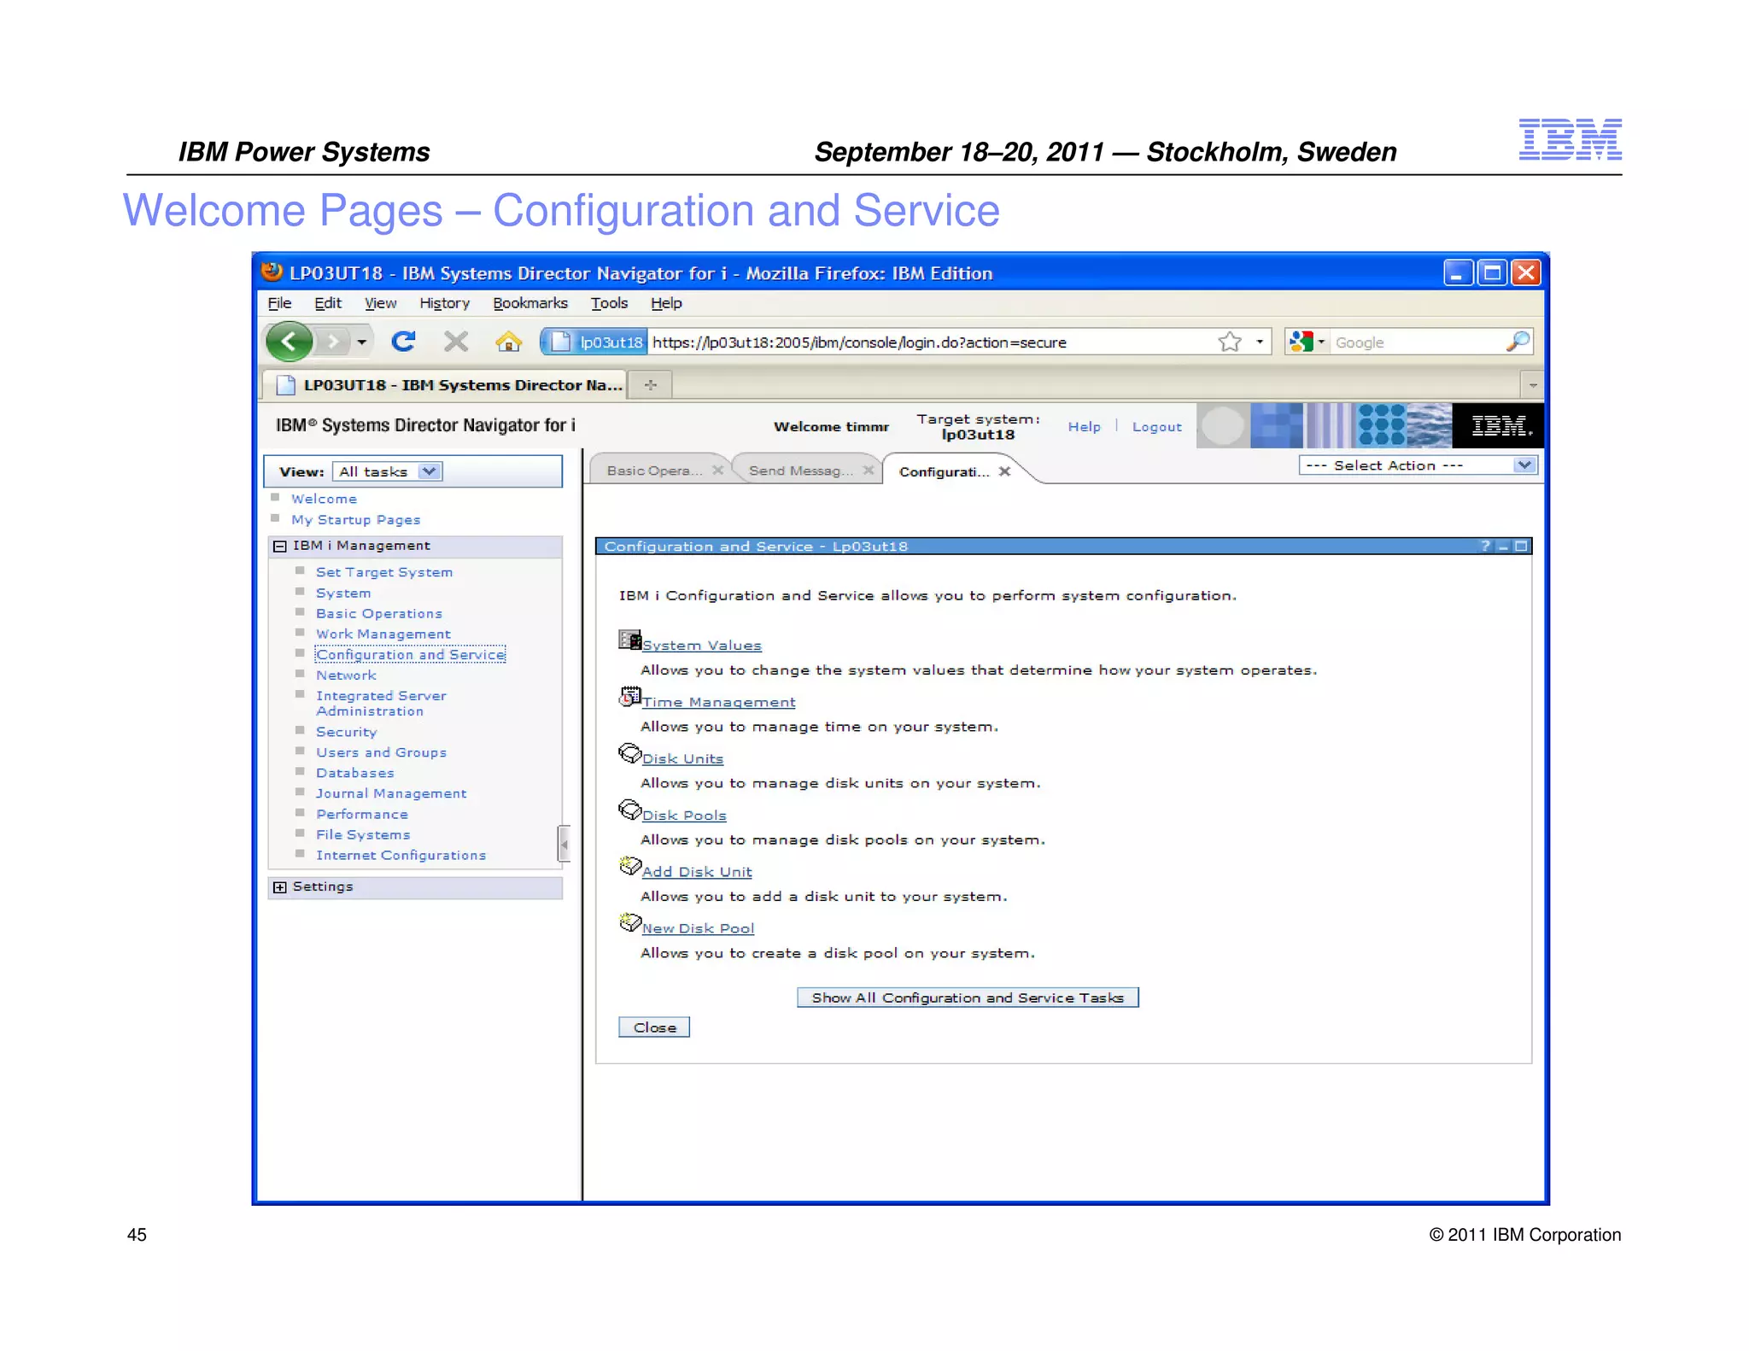Click the New Disk Pool icon

[629, 922]
